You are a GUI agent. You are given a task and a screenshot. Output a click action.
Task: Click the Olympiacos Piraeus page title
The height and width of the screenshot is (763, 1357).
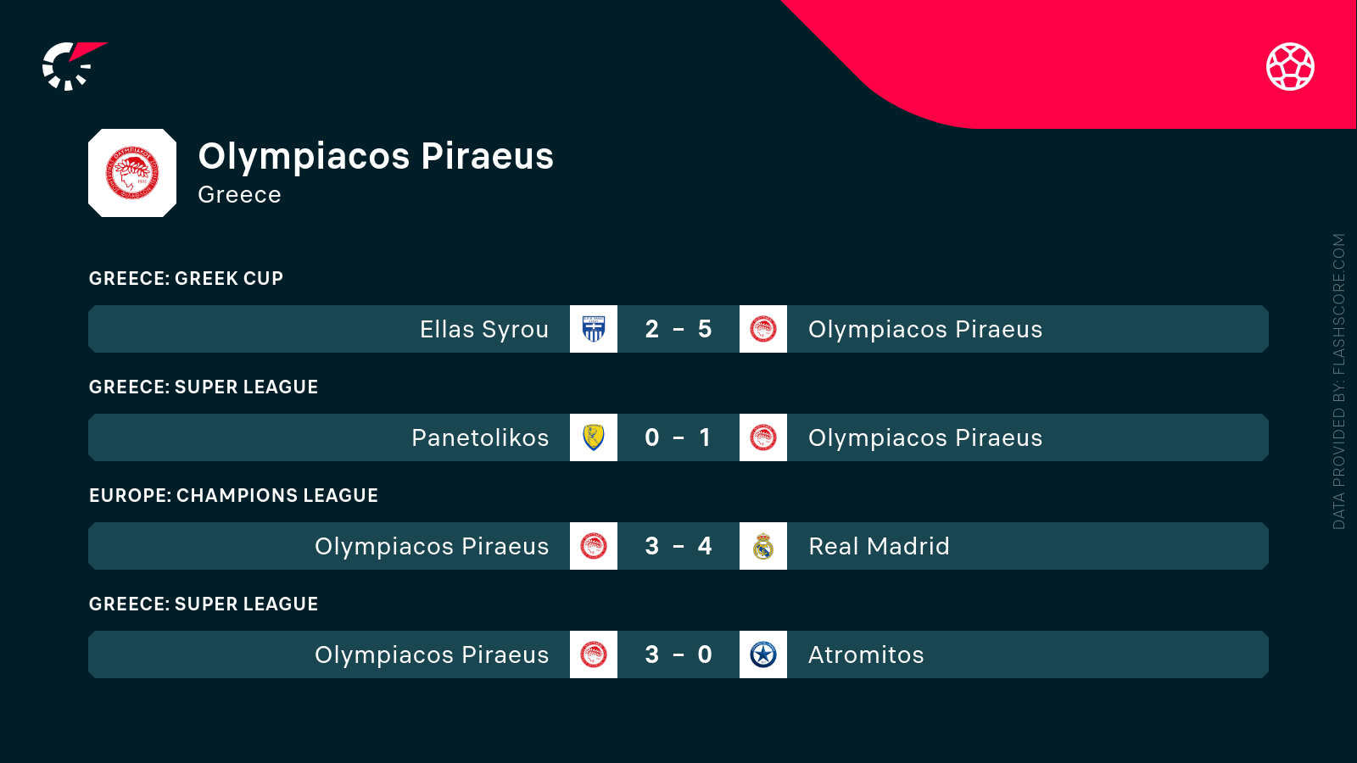point(376,156)
